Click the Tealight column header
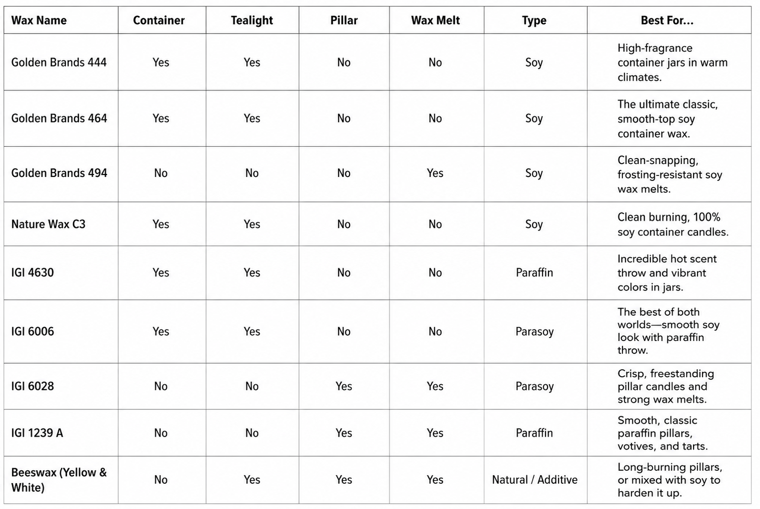 252,20
